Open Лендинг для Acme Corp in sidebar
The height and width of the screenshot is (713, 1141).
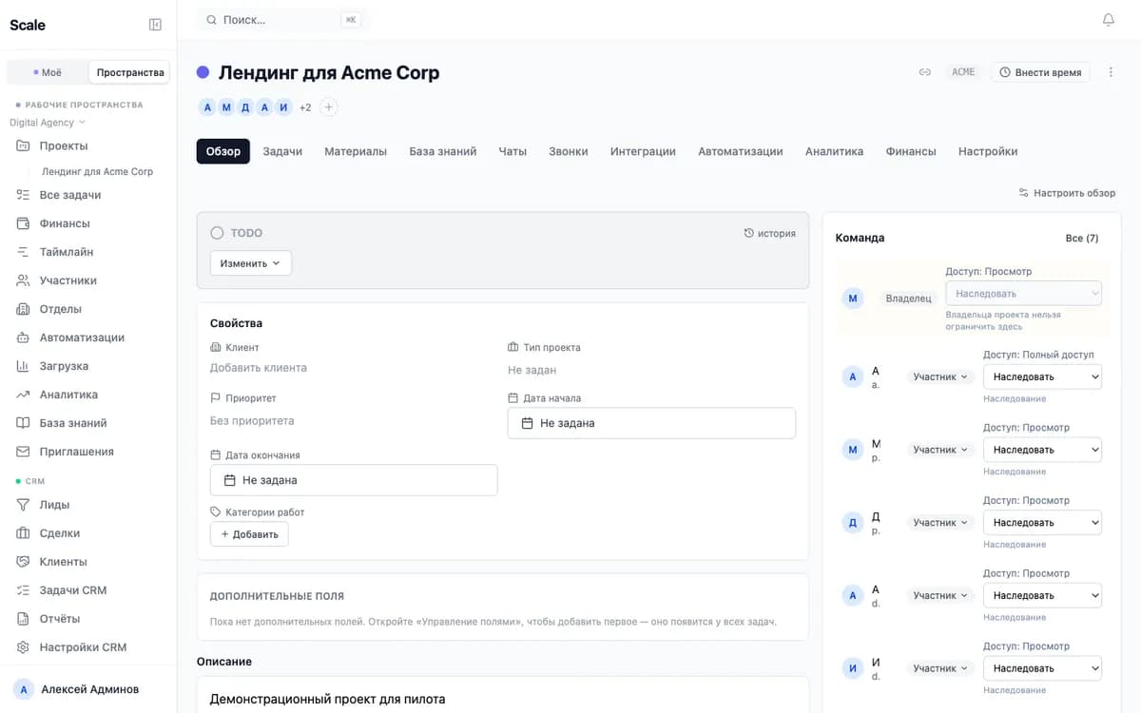[x=97, y=172]
